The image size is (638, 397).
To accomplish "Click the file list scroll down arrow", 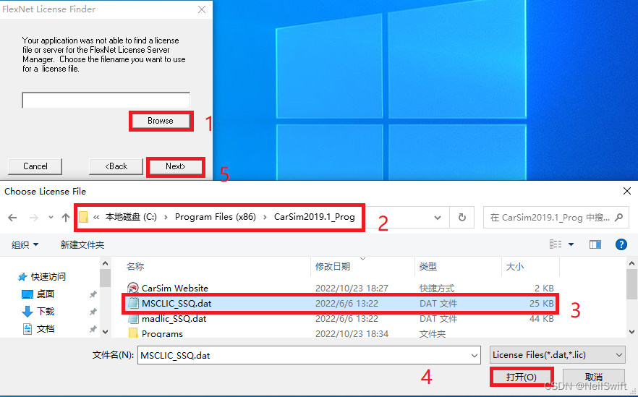I will (631, 331).
